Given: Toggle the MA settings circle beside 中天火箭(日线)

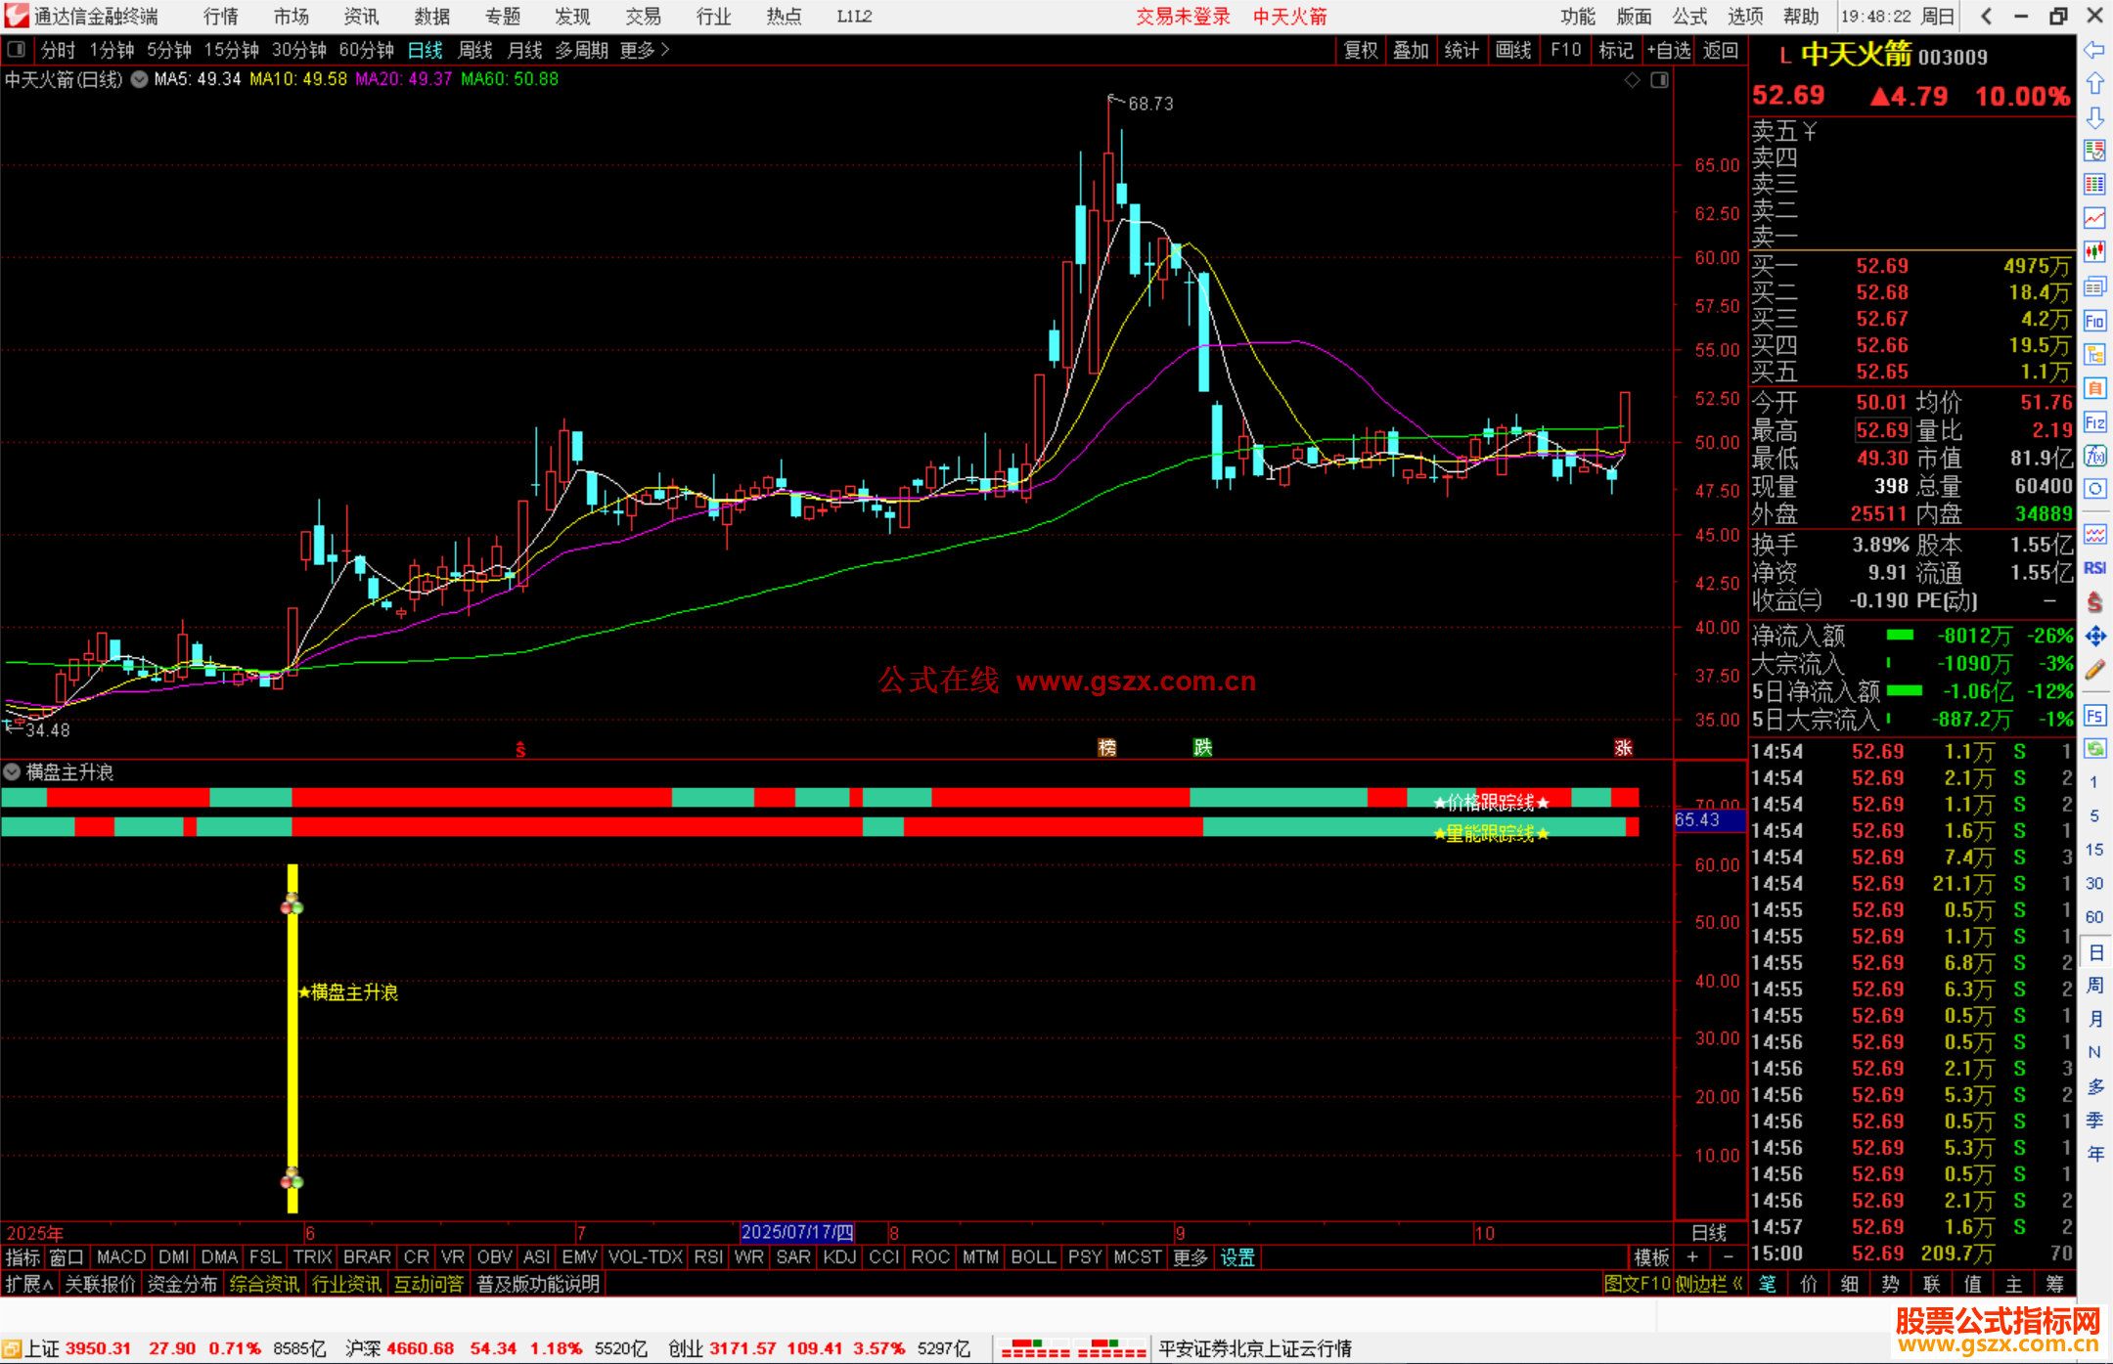Looking at the screenshot, I should (140, 79).
